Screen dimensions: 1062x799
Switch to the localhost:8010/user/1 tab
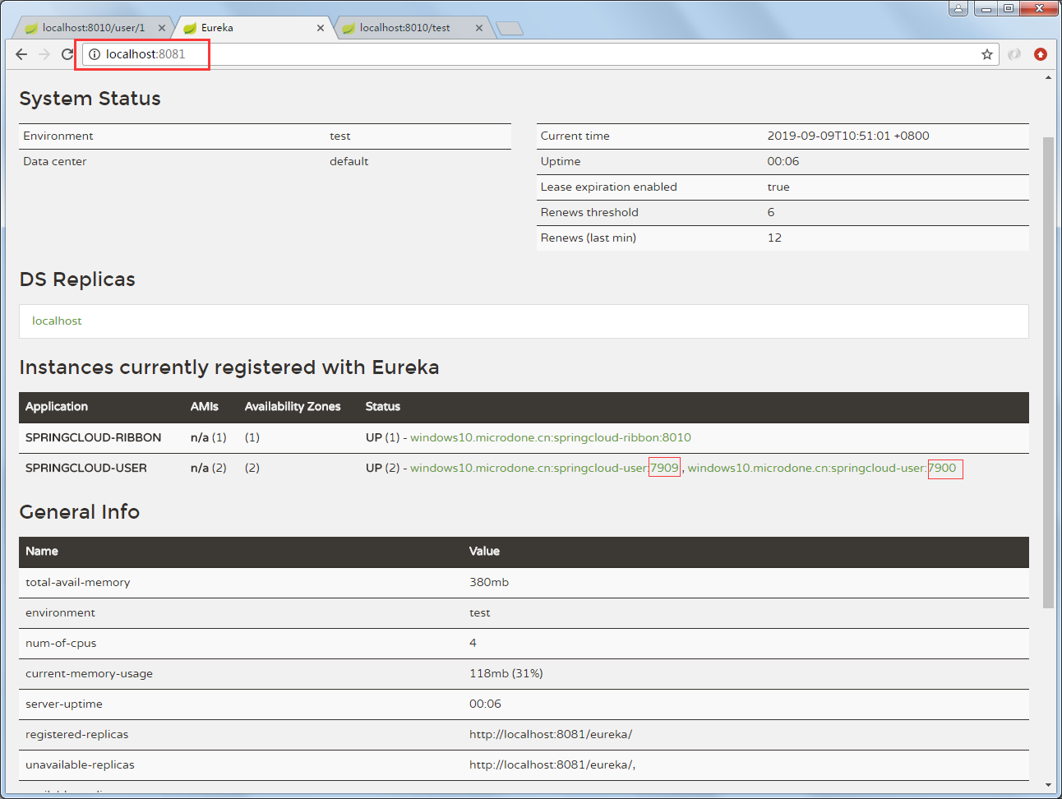93,28
